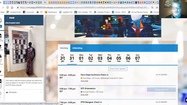Viewport: 187px width, 105px height.
Task: Open DTM Designer Check In session
Action: coord(91,102)
